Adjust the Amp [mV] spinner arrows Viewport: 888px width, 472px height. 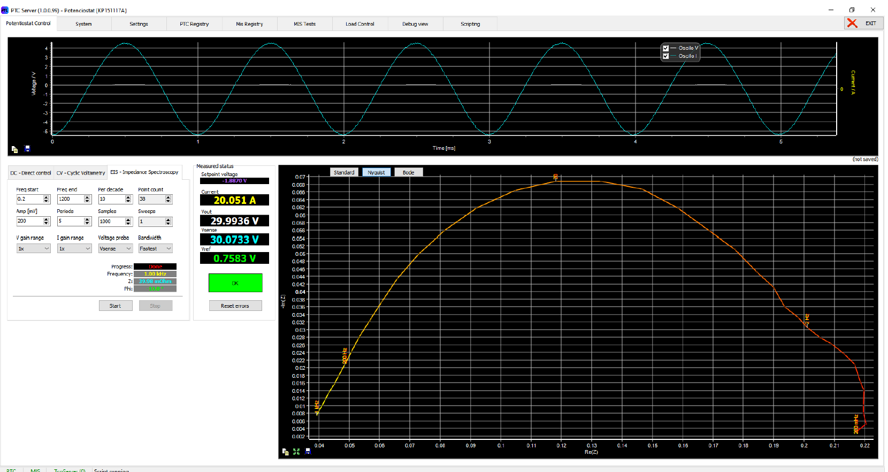coord(47,221)
